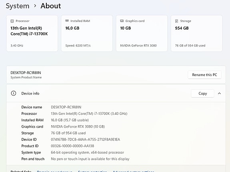Open Domain or workgroup link
Image resolution: width=230 pixels, height=172 pixels.
[x=54, y=171]
